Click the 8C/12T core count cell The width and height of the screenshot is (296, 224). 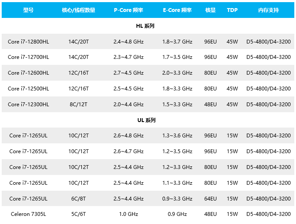tap(78, 104)
